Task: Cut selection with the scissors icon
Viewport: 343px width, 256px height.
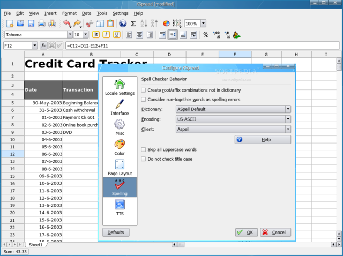Action: coord(90,24)
